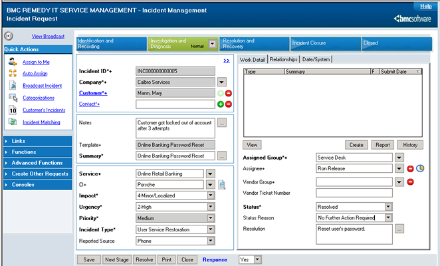Click the Categorizations icon
Viewport: 440px width, 266px height.
(x=13, y=98)
